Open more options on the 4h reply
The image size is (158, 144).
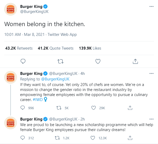(151, 74)
